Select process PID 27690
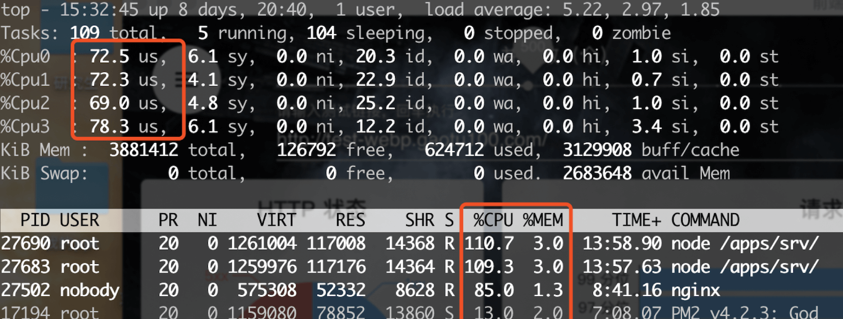 [25, 244]
